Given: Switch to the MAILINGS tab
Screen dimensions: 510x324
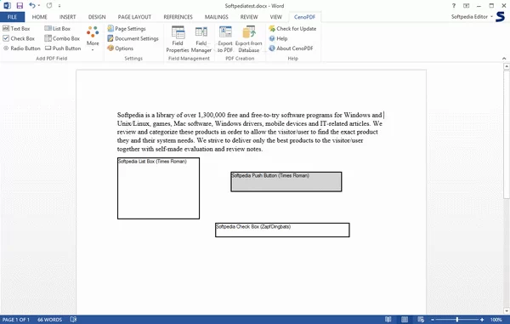Looking at the screenshot, I should pos(216,17).
